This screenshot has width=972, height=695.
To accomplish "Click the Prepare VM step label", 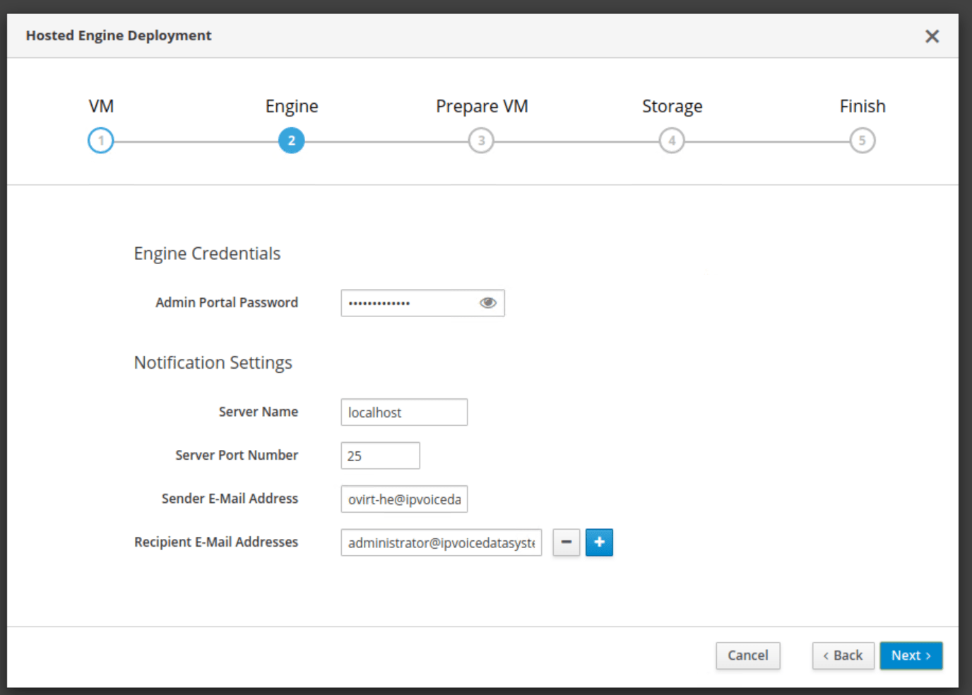I will click(482, 106).
